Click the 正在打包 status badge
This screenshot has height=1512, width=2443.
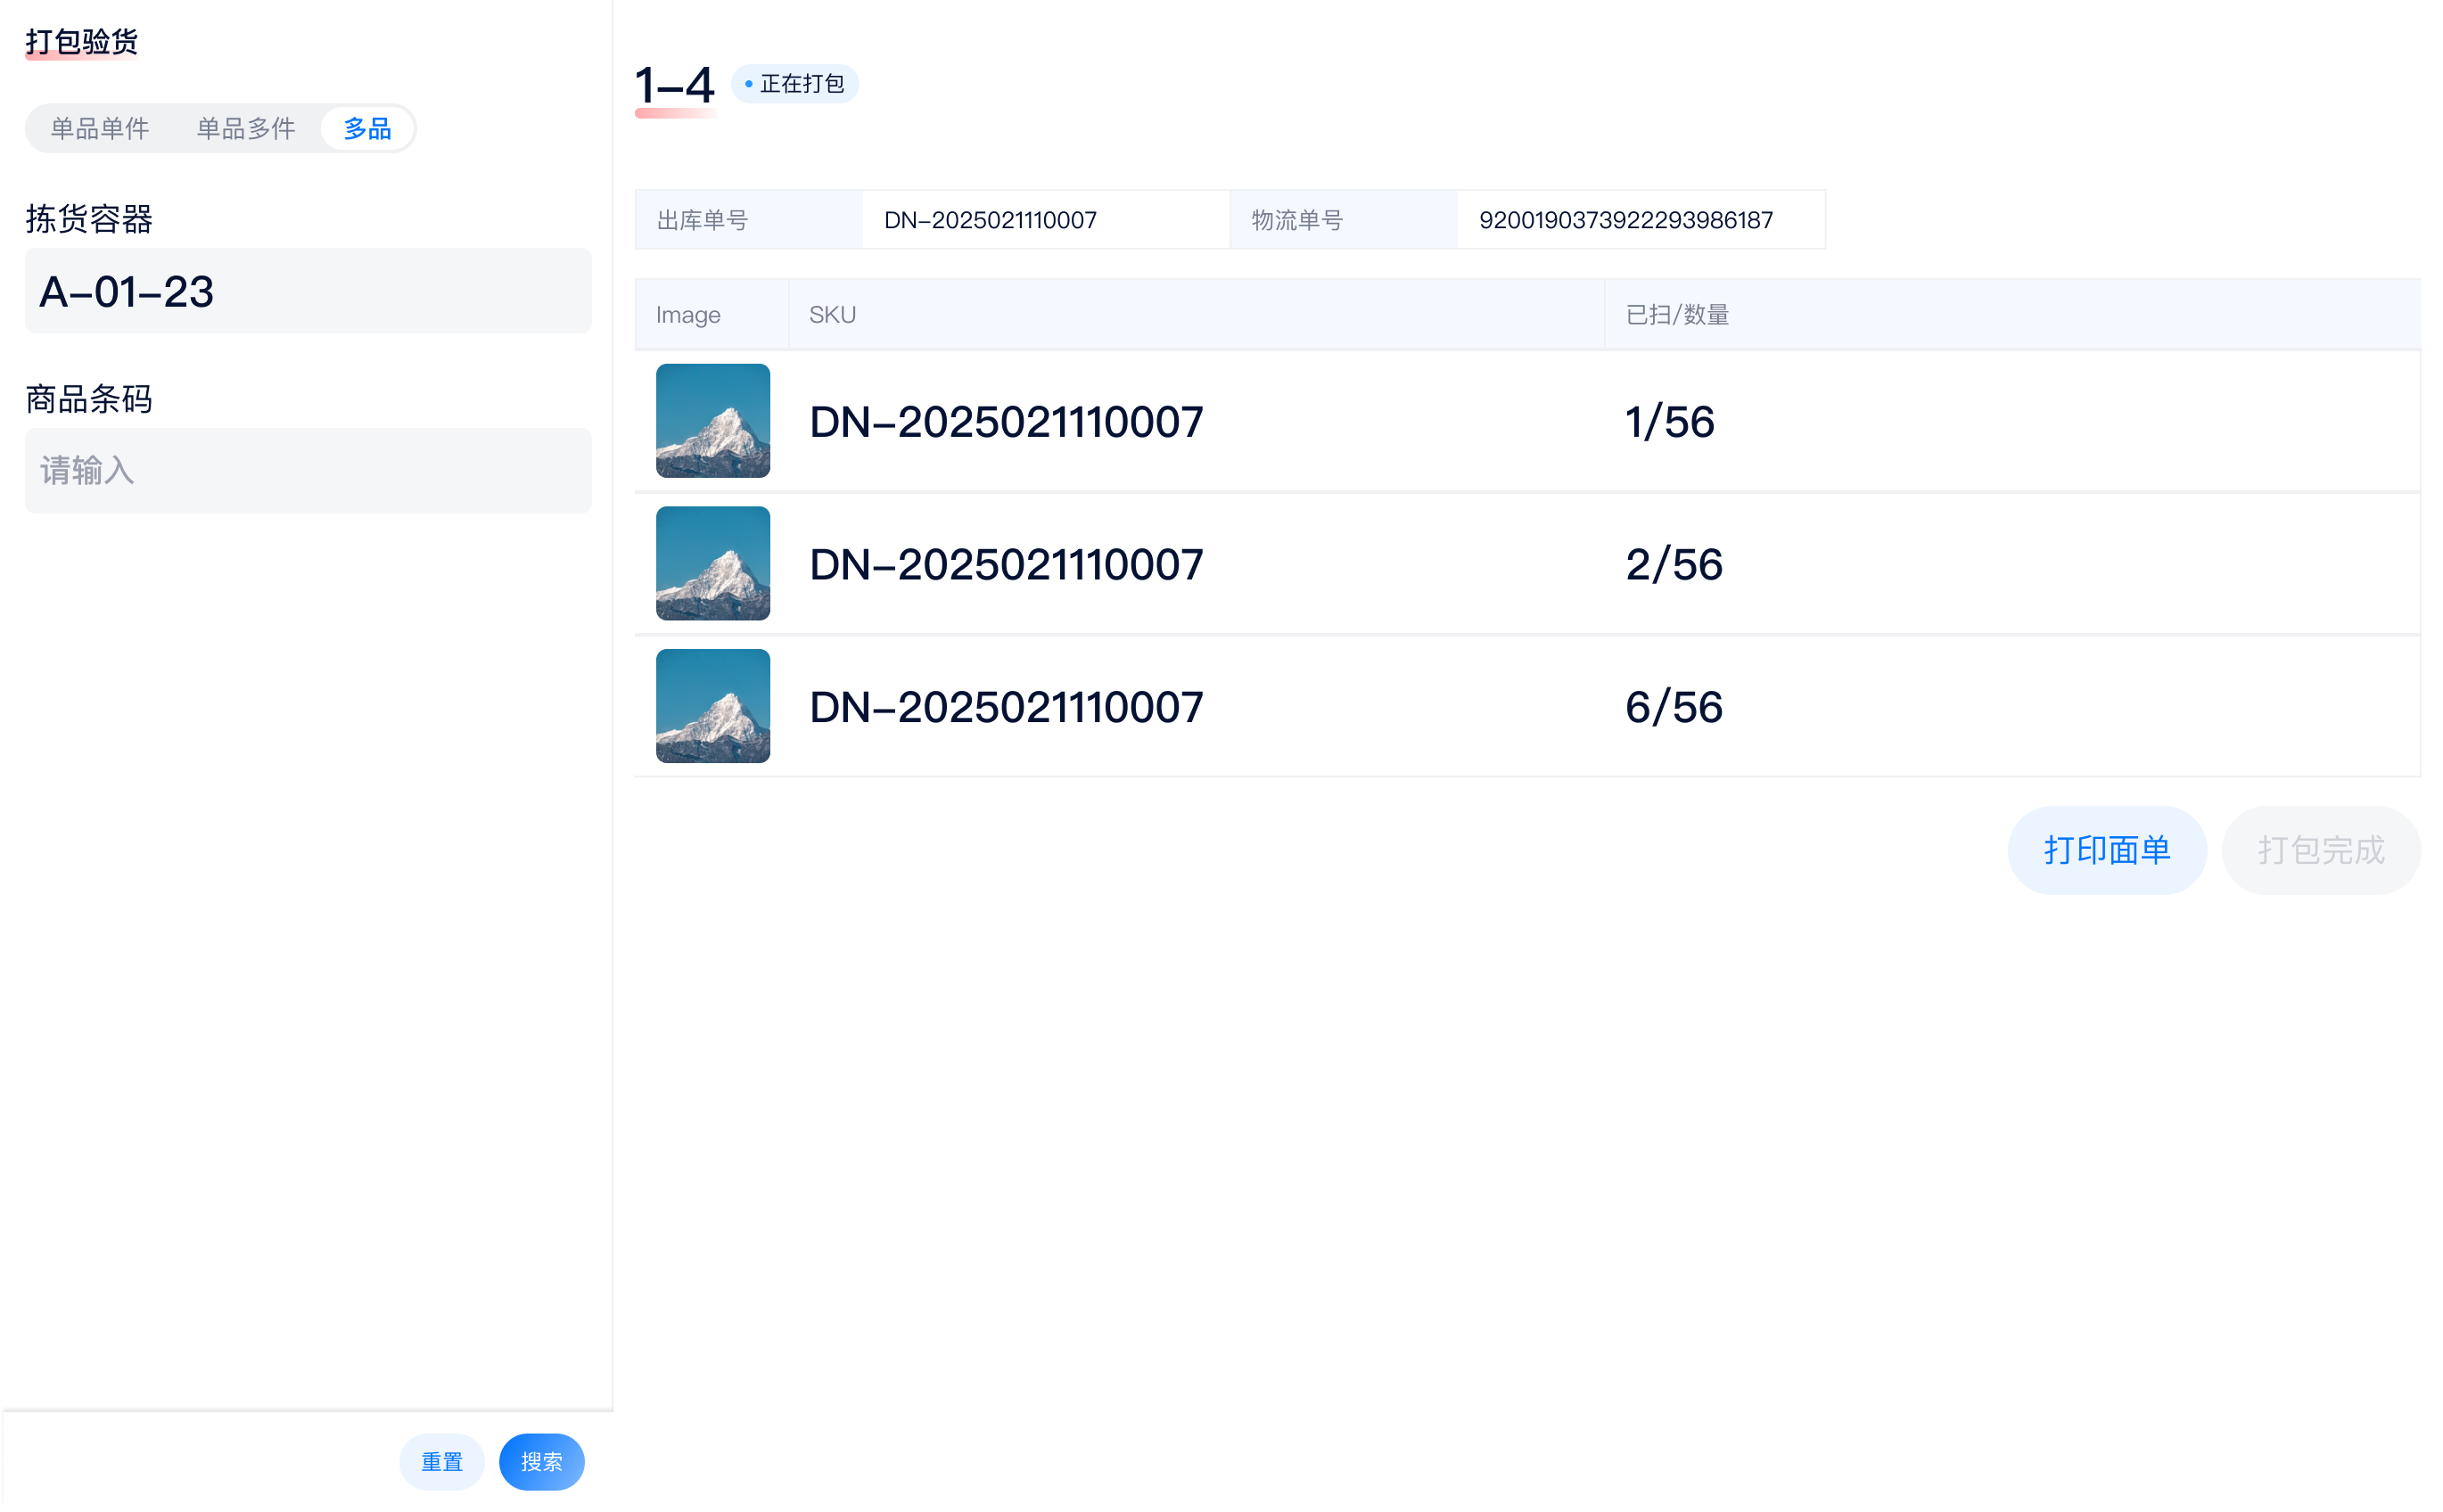click(x=795, y=84)
